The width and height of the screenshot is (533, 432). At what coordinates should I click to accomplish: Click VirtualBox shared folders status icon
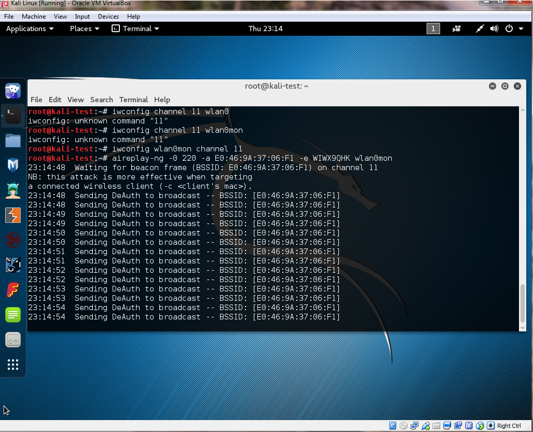click(x=436, y=426)
